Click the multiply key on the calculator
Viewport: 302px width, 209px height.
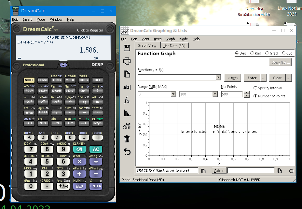(79, 162)
